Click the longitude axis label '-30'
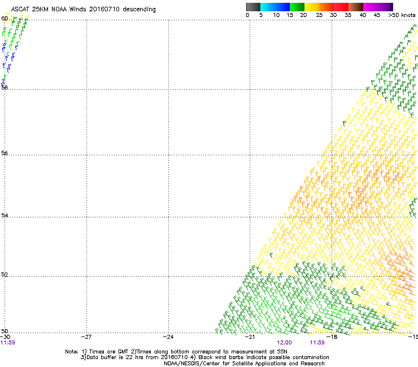418x367 pixels. (x=5, y=337)
